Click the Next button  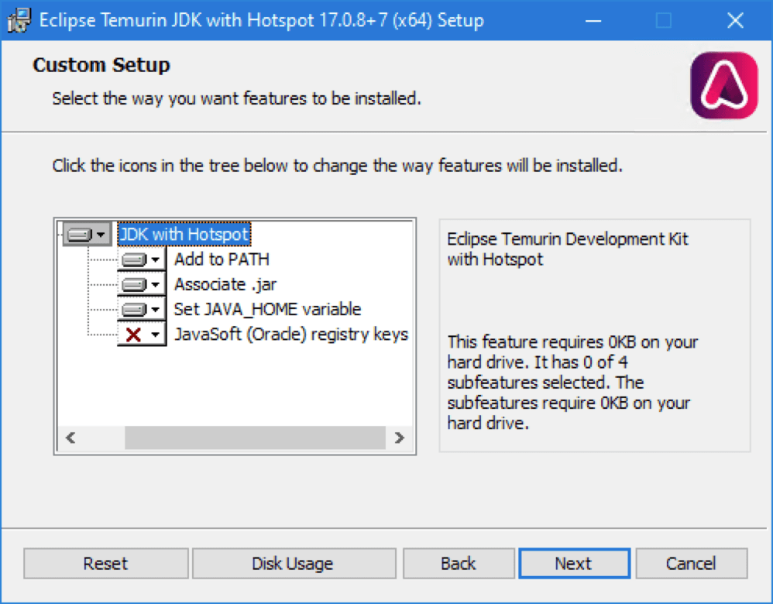coord(574,563)
